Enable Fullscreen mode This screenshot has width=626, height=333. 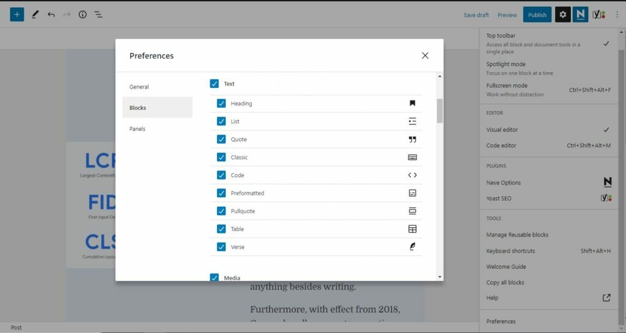[x=548, y=90]
